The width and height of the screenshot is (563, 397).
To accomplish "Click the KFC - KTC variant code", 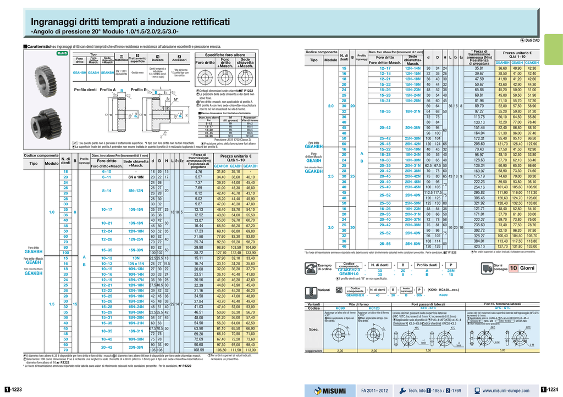I will coord(428,308).
